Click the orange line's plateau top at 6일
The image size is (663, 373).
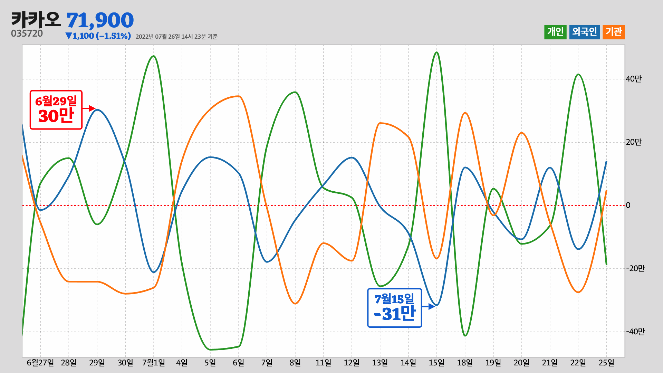[x=238, y=96]
